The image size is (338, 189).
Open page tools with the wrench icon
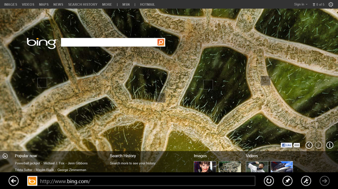[306, 181]
